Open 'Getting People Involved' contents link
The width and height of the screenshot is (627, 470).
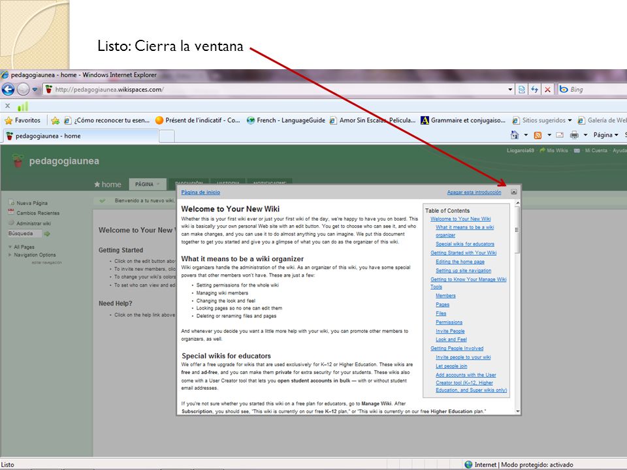click(x=457, y=349)
